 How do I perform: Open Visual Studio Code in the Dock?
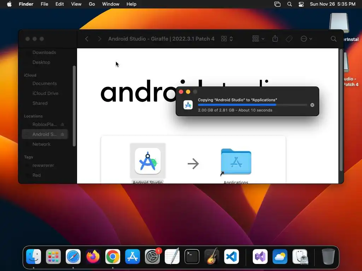(232, 257)
